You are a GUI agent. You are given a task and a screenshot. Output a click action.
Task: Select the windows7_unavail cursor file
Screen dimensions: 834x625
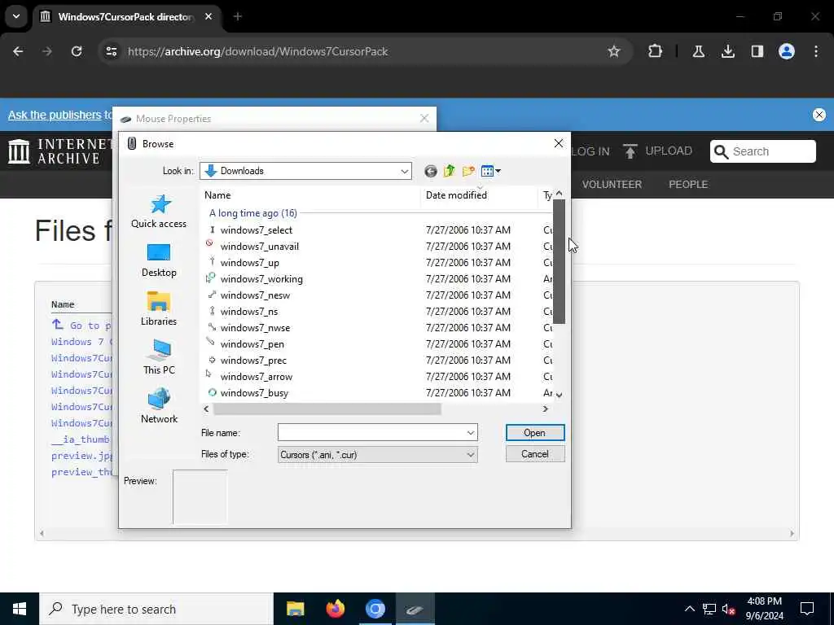(260, 247)
